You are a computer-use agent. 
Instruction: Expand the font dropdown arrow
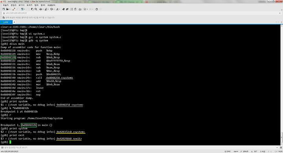[59, 9]
